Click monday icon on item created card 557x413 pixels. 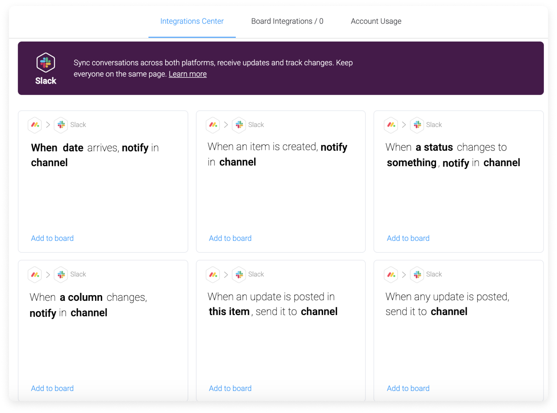(x=213, y=125)
